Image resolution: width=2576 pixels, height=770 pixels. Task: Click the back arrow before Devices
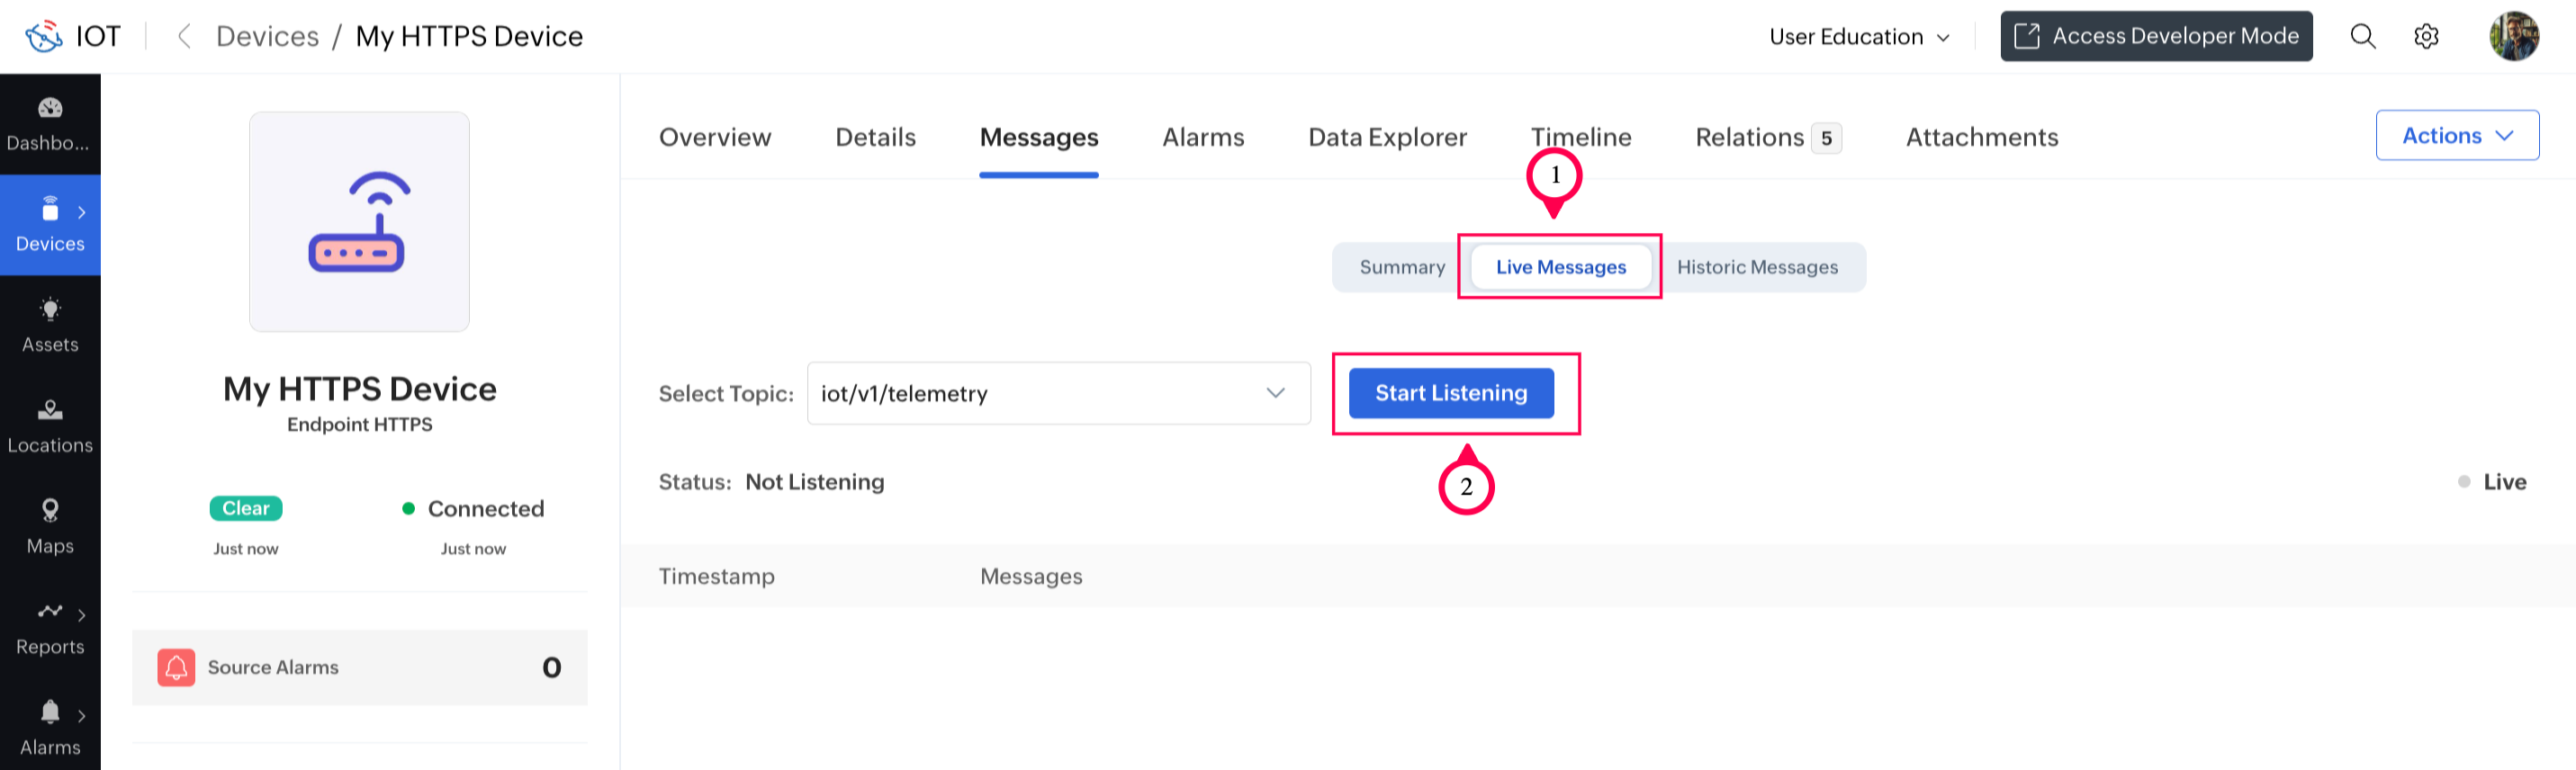tap(184, 37)
